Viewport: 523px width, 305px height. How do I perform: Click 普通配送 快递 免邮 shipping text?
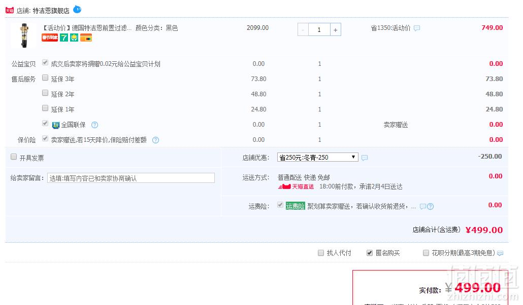(x=304, y=177)
